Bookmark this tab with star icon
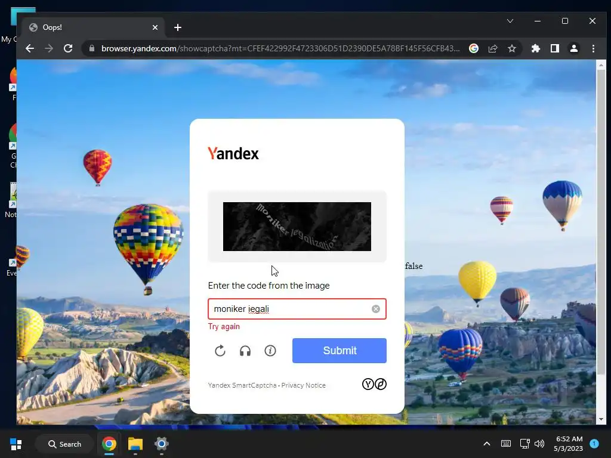Screen dimensions: 611x458 coord(512,48)
